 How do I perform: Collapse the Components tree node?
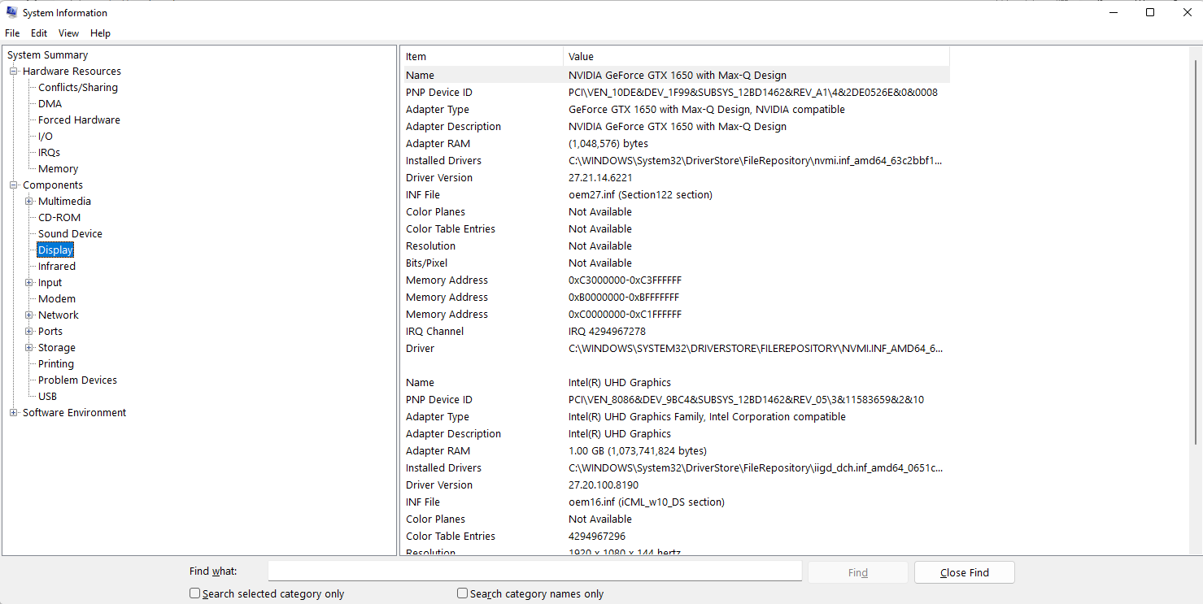point(14,185)
